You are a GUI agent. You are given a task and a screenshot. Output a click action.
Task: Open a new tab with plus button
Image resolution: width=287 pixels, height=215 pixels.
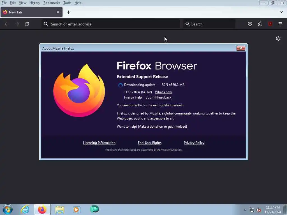68,12
